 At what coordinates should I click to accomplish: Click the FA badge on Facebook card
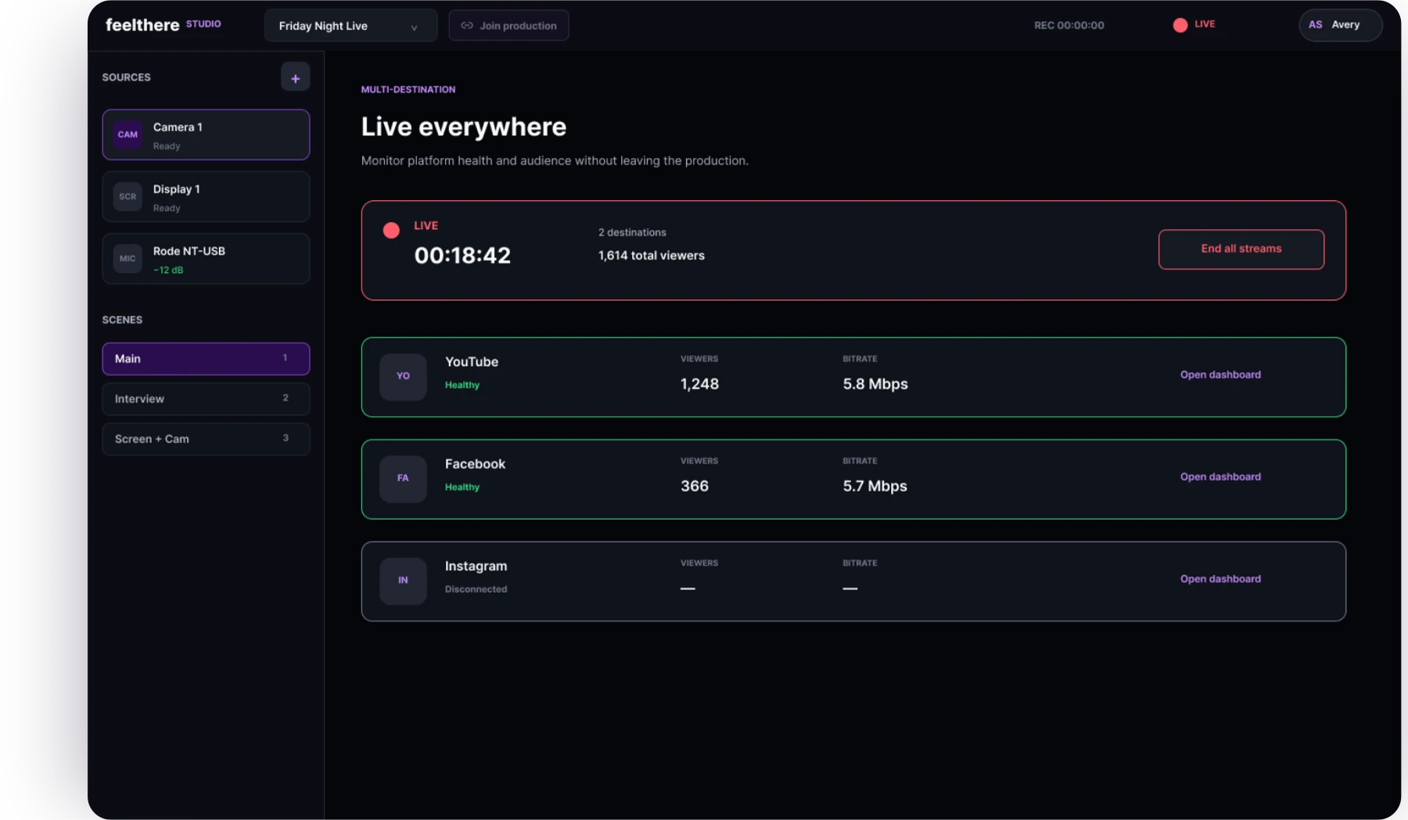coord(403,478)
